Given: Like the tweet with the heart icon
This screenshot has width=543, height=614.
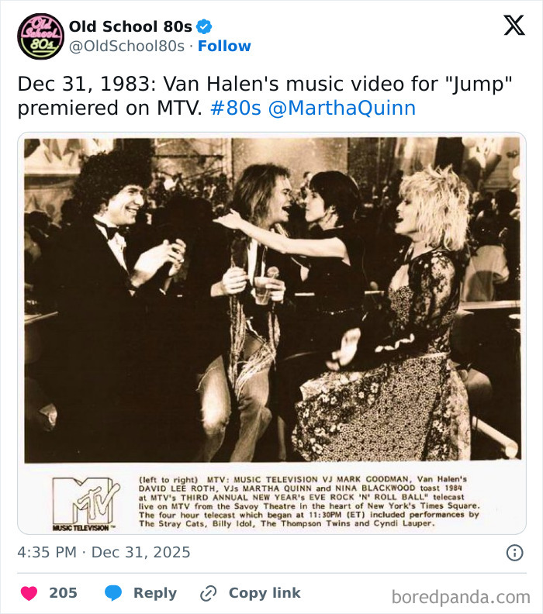Looking at the screenshot, I should [29, 593].
